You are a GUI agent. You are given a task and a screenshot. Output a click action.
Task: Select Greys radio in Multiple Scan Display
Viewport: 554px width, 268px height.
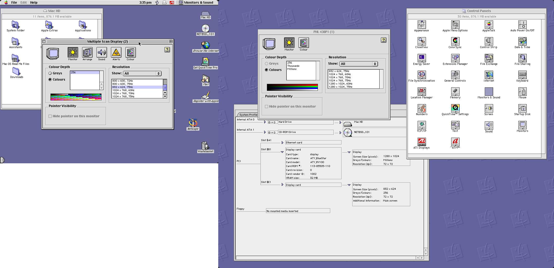50,73
